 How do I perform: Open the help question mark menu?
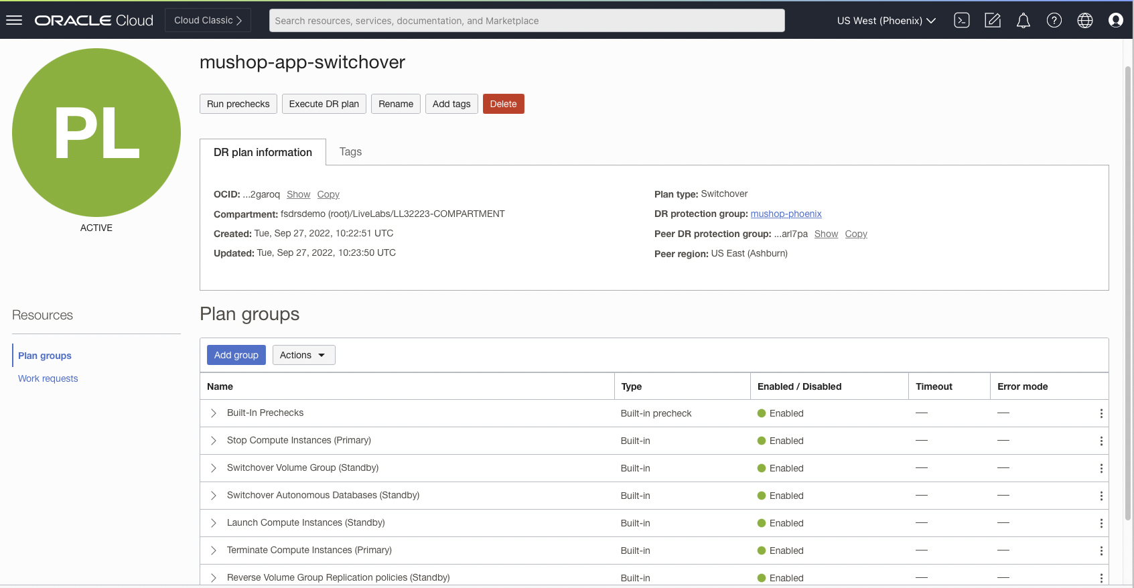[1054, 21]
